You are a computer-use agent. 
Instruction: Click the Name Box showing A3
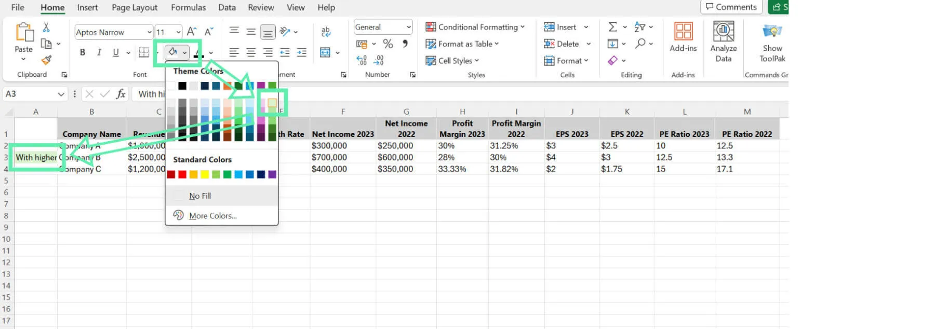click(x=35, y=94)
